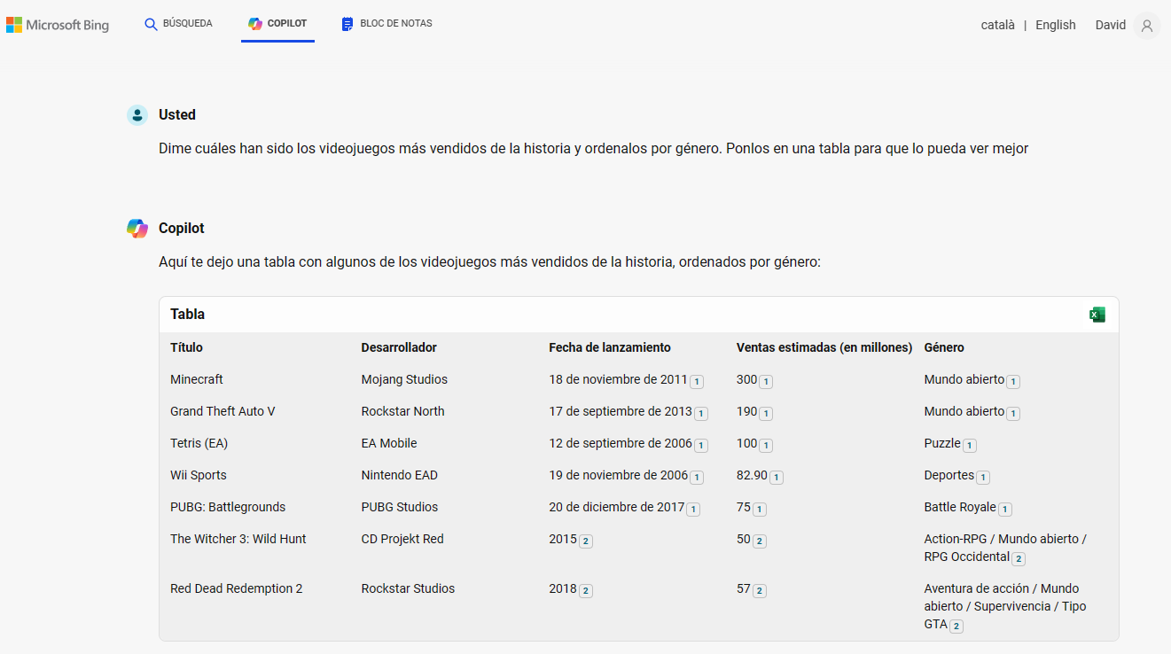
Task: Open citation next to 19 de noviembre de 2006
Action: click(697, 477)
